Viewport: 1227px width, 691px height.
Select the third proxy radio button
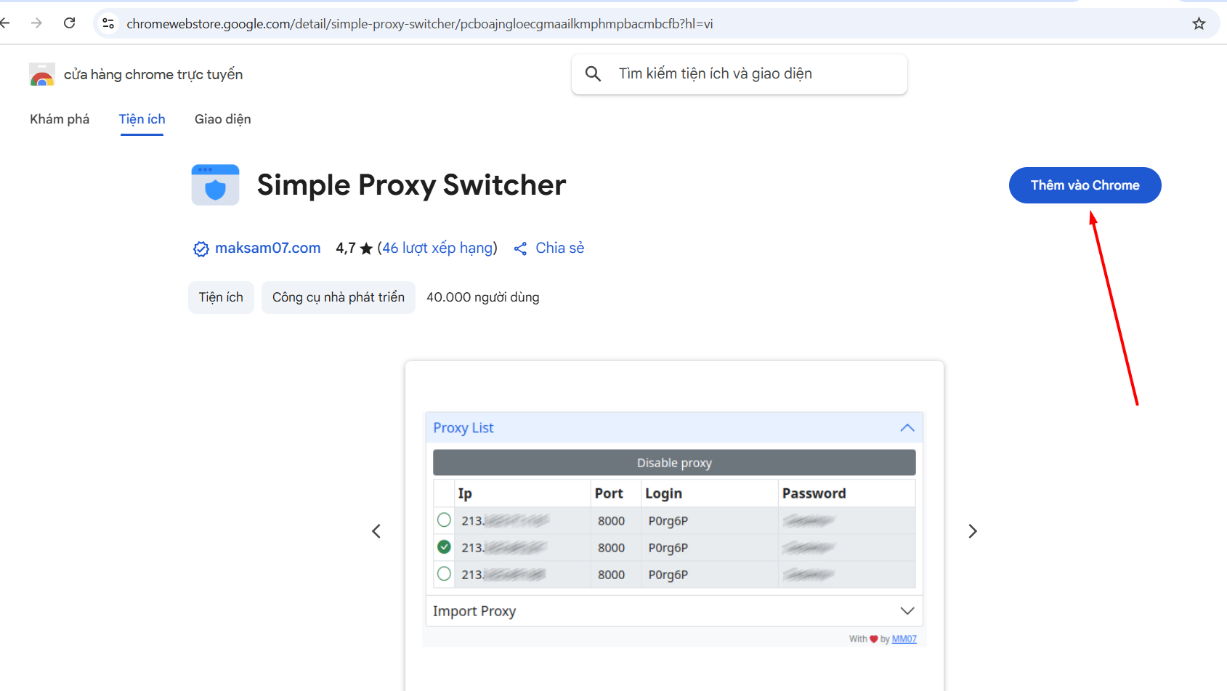coord(444,574)
